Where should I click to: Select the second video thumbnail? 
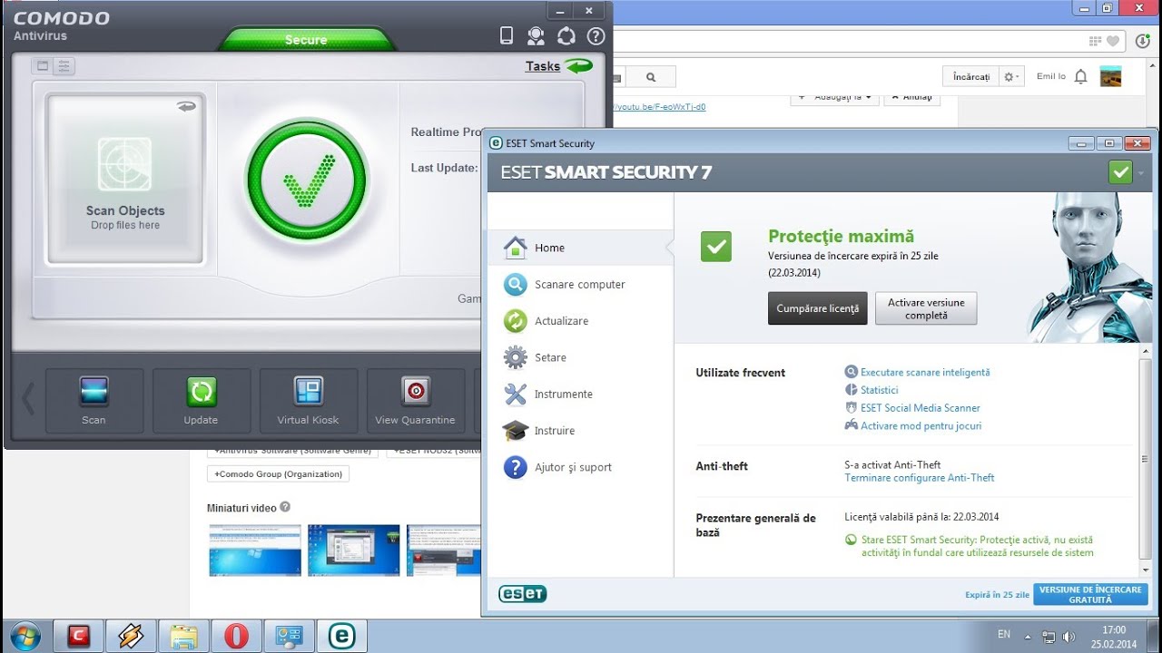pyautogui.click(x=354, y=551)
